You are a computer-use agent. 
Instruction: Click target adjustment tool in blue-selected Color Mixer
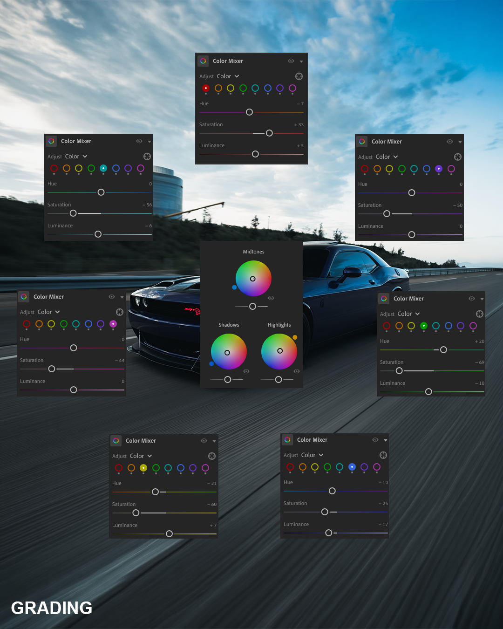point(383,455)
